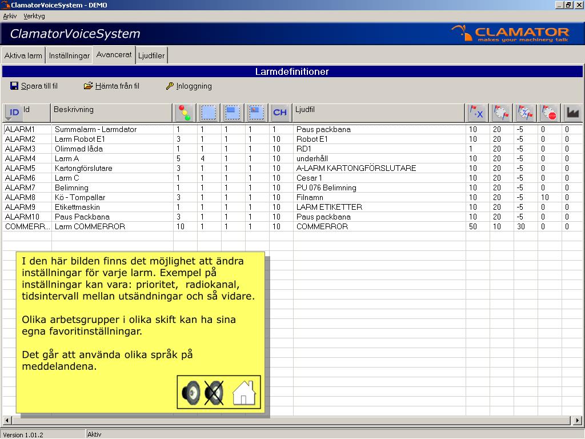Click the LARM ETIKETTER sound file cell
The image size is (585, 439).
[x=379, y=207]
